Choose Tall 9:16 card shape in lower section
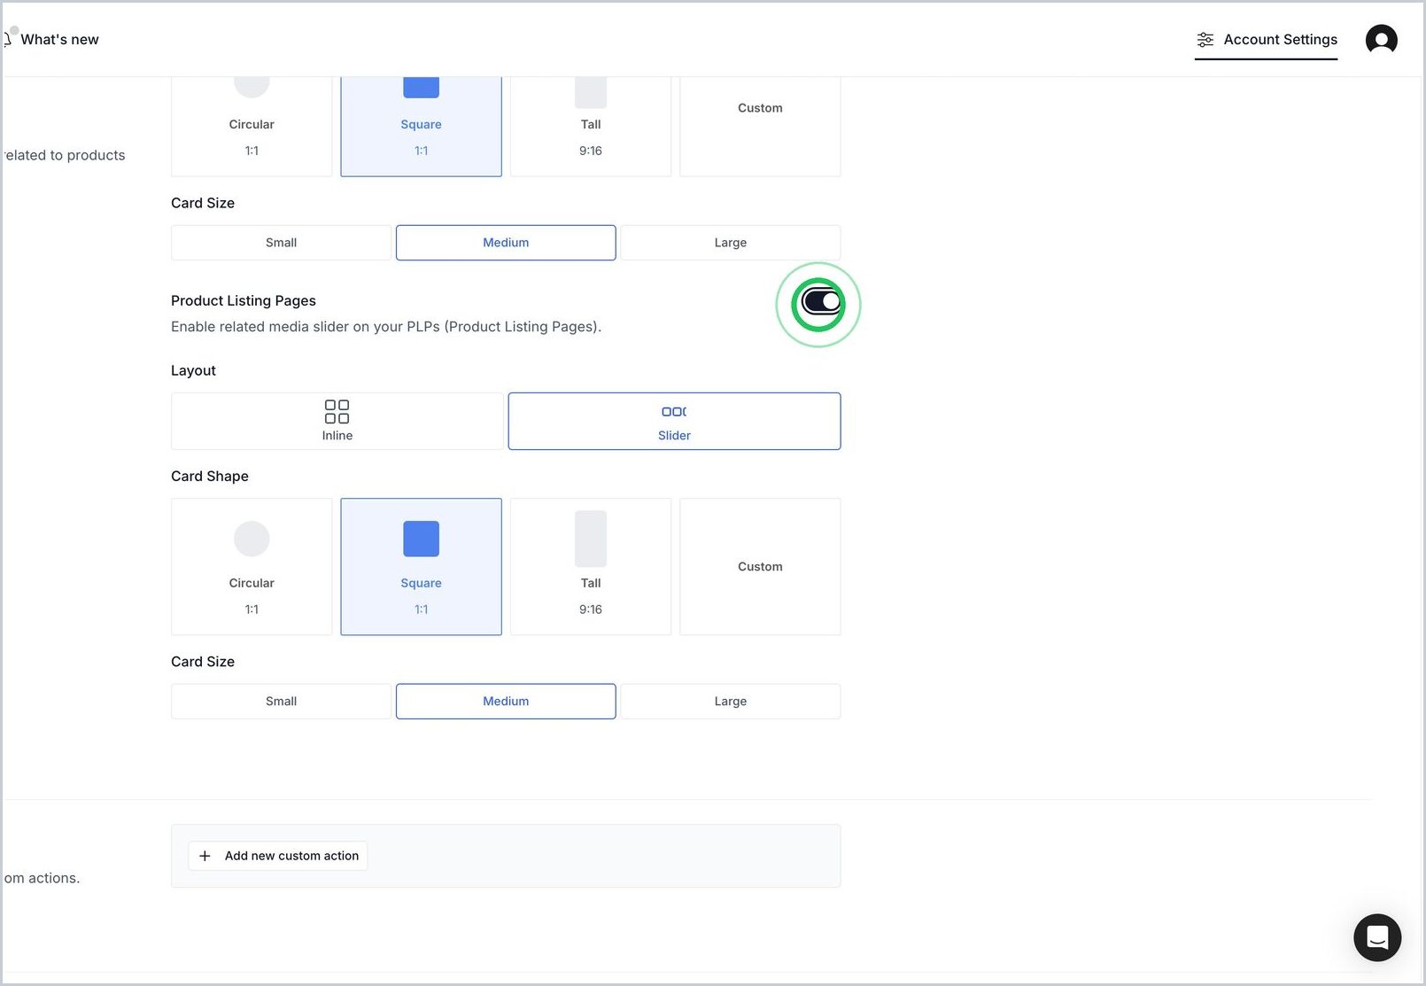The height and width of the screenshot is (986, 1426). click(591, 567)
